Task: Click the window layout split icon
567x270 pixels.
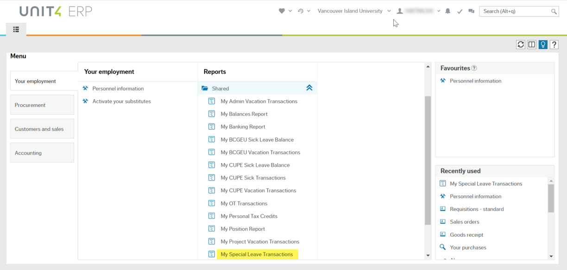Action: [532, 44]
